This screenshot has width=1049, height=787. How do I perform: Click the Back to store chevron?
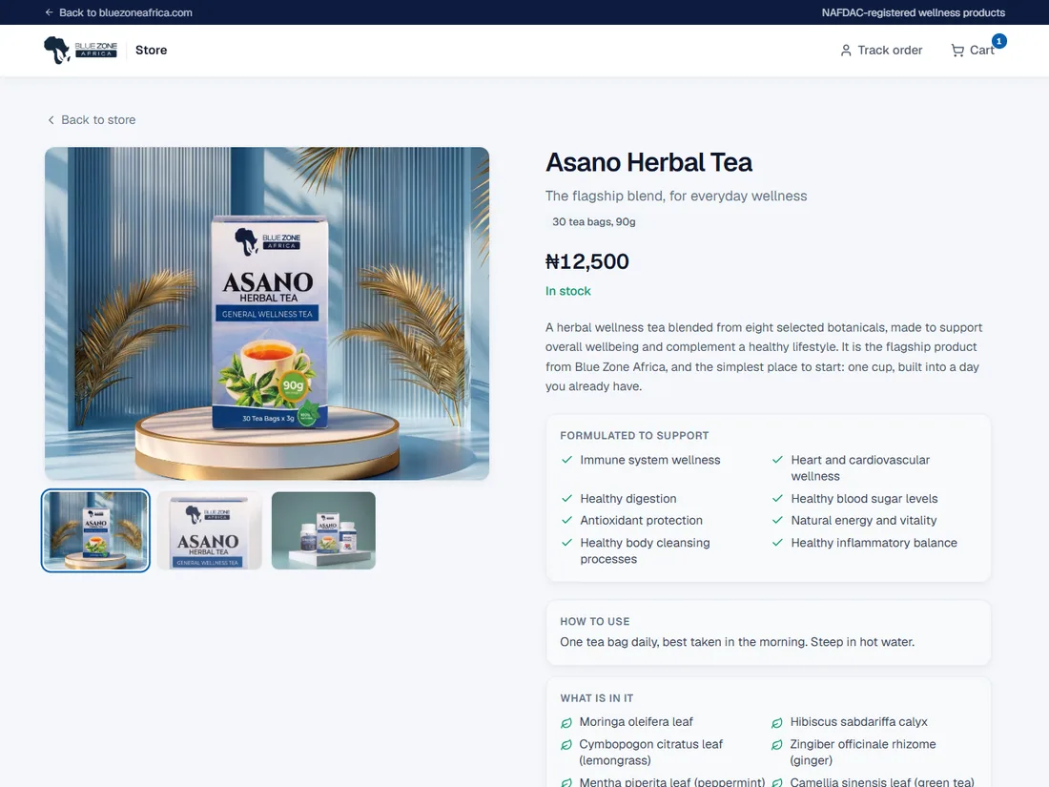pyautogui.click(x=51, y=120)
